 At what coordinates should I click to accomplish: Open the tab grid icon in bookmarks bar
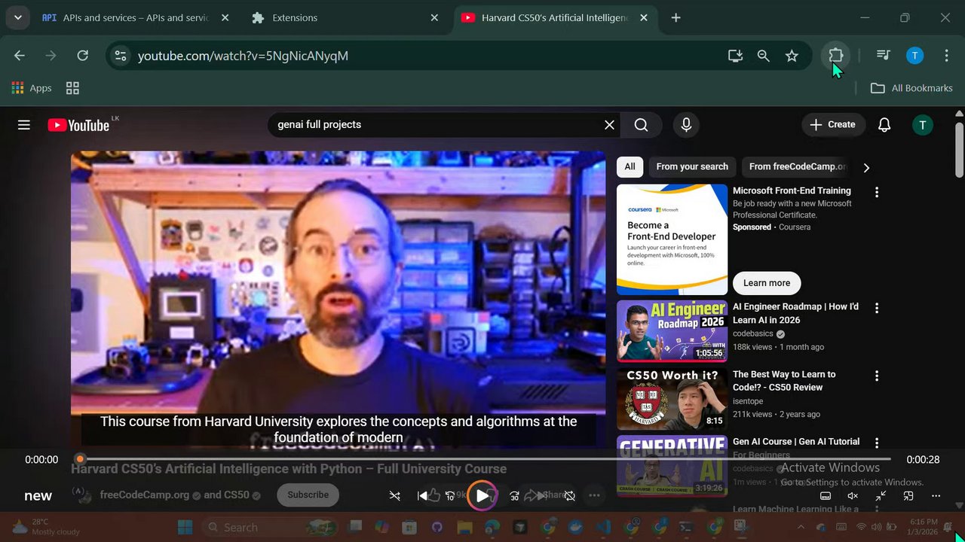pyautogui.click(x=72, y=88)
